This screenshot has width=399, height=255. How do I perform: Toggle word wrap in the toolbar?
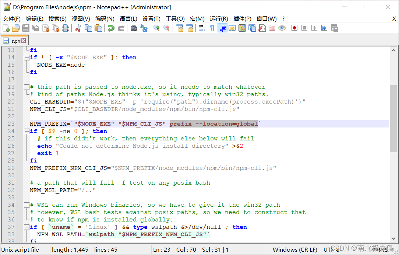[x=202, y=28]
